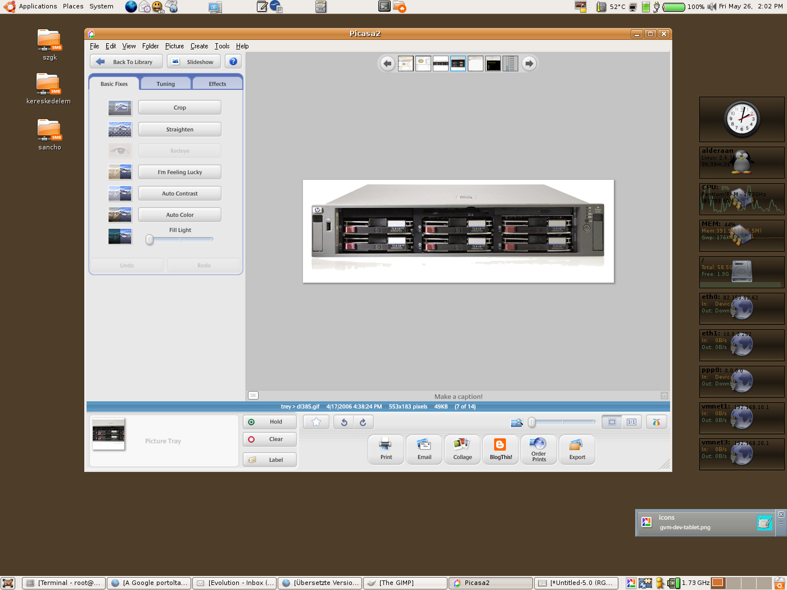
Task: Click the Fill Light slider
Action: click(180, 239)
